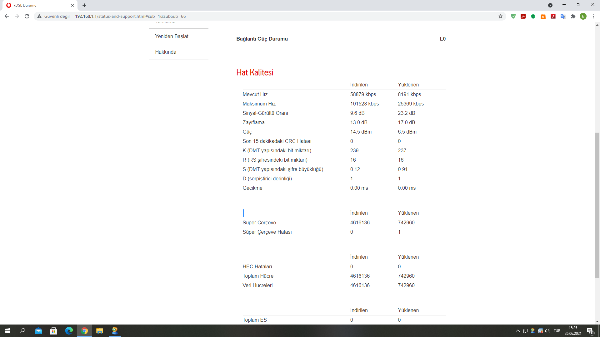Open a new tab with plus button

coord(84,5)
